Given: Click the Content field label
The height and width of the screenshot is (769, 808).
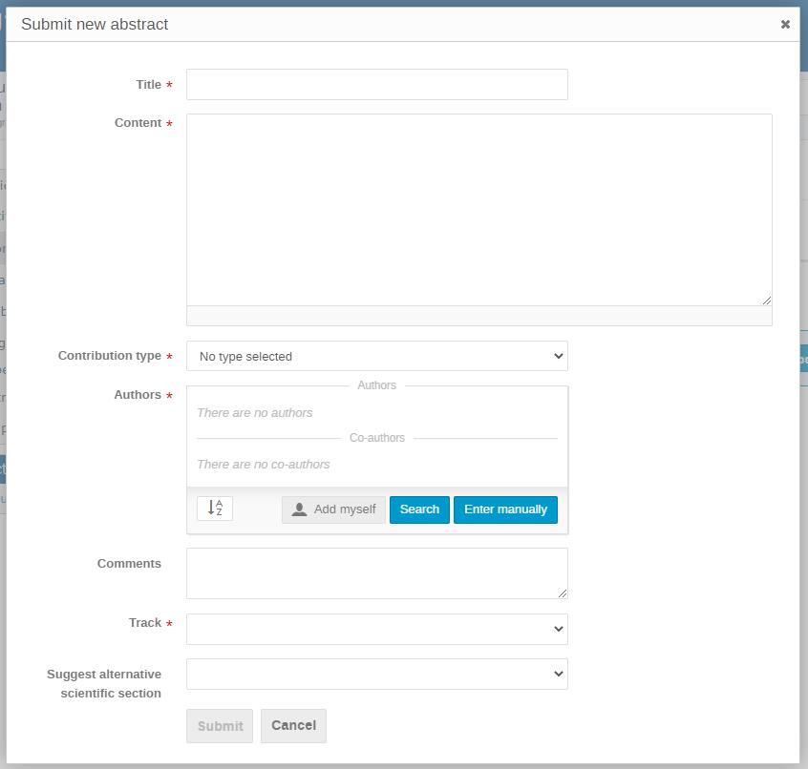Looking at the screenshot, I should point(138,123).
